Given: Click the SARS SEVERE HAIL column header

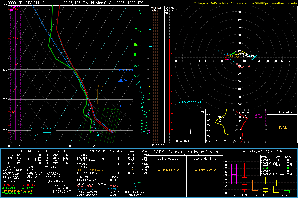Looking at the screenshot, I should coord(205,158).
